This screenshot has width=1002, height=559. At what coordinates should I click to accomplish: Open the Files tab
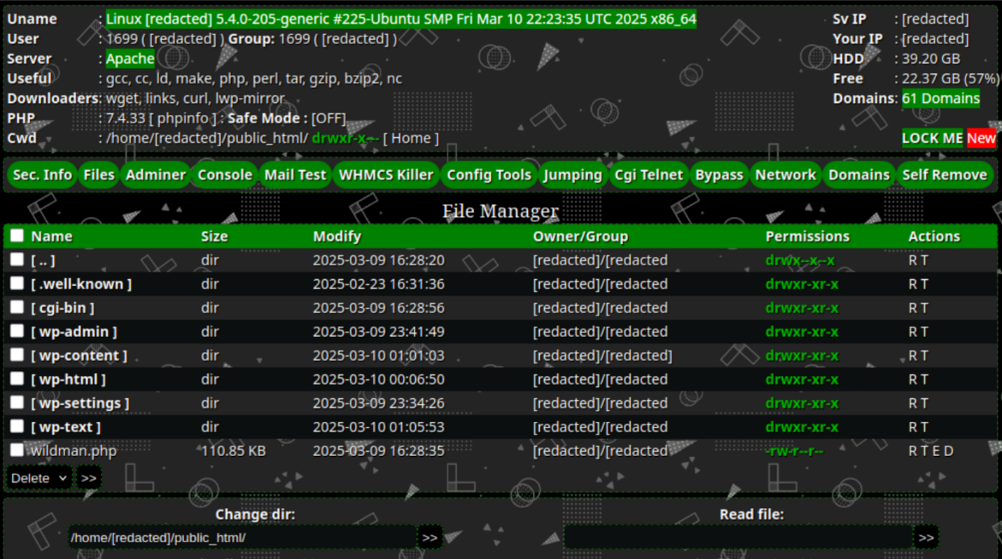point(99,175)
